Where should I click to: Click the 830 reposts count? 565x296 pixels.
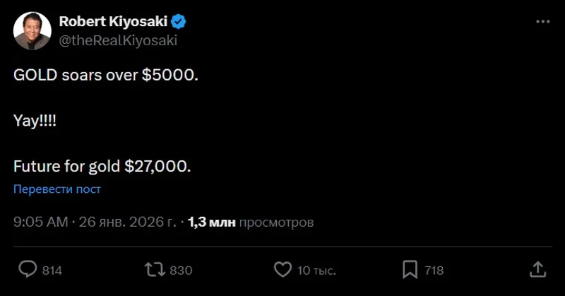[181, 270]
